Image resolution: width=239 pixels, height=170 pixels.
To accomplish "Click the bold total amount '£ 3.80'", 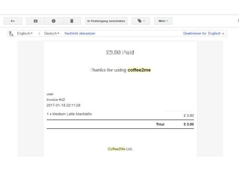I will 189,124.
